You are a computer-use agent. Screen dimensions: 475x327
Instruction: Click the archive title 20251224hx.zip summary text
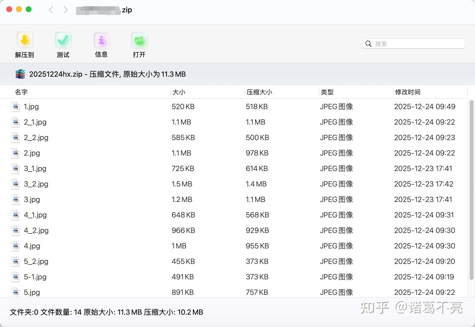pyautogui.click(x=108, y=74)
